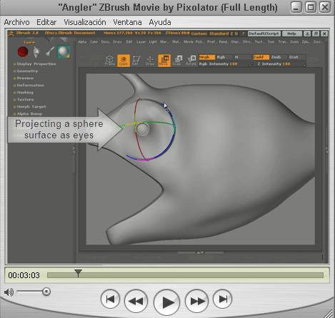Open the ZBrush Color palette menu
335x318 pixels.
[94, 42]
